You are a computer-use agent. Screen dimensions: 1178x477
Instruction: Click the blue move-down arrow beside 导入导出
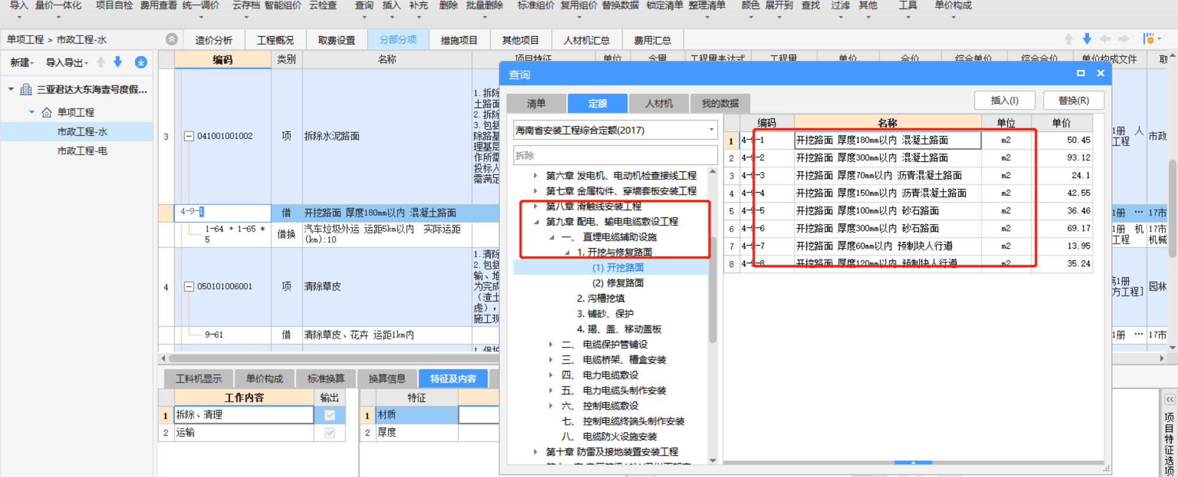[x=118, y=62]
